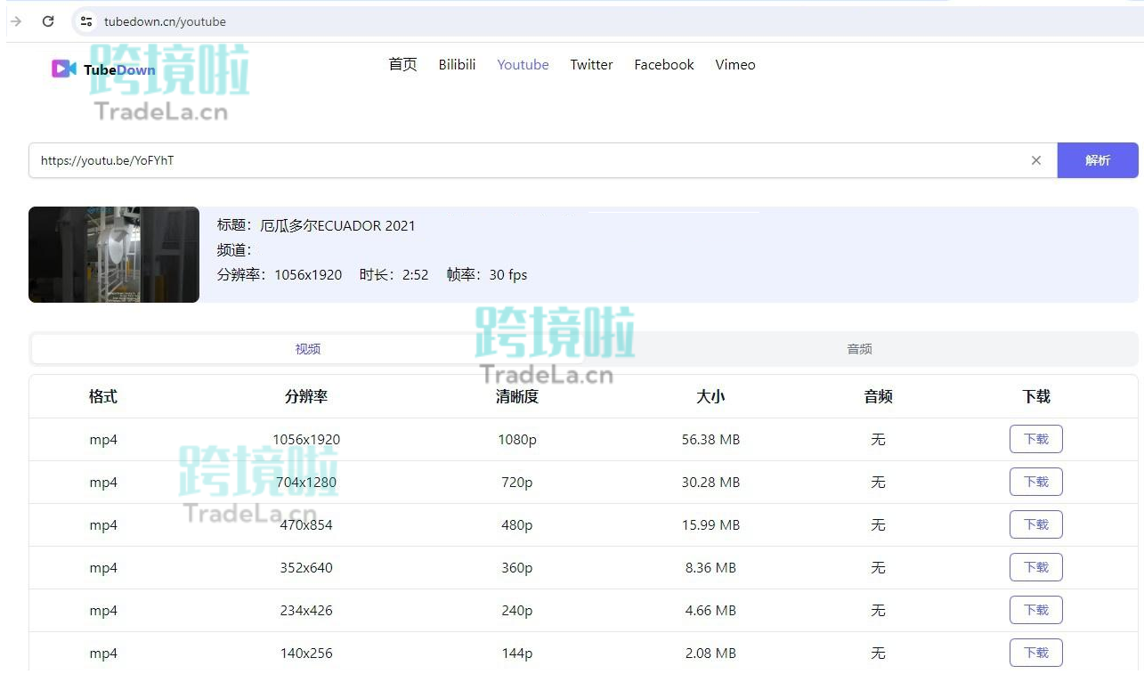
Task: Open the Facebook downloader page
Action: tap(663, 64)
